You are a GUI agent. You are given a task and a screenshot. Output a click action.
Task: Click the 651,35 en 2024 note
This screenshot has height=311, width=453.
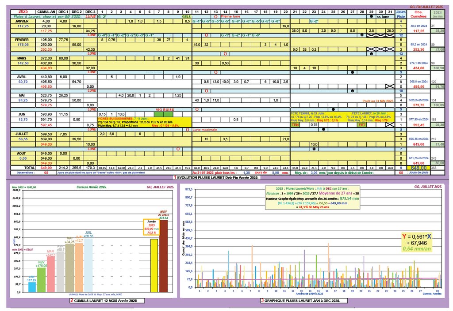[418, 158]
